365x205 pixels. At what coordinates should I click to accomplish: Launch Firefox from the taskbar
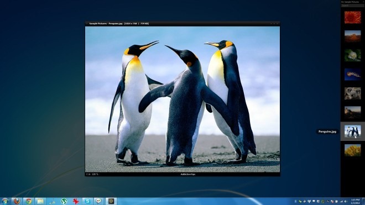click(x=17, y=201)
